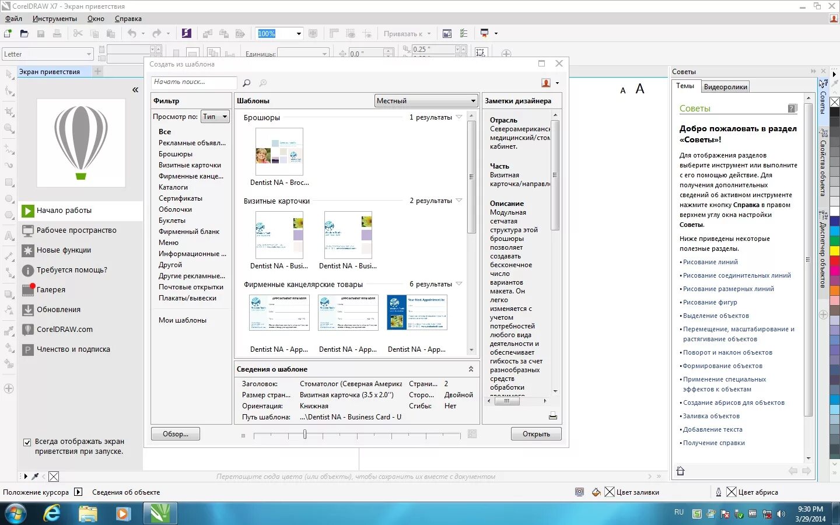Open the zoom level 100% dropdown
Viewport: 840px width, 525px height.
click(299, 34)
